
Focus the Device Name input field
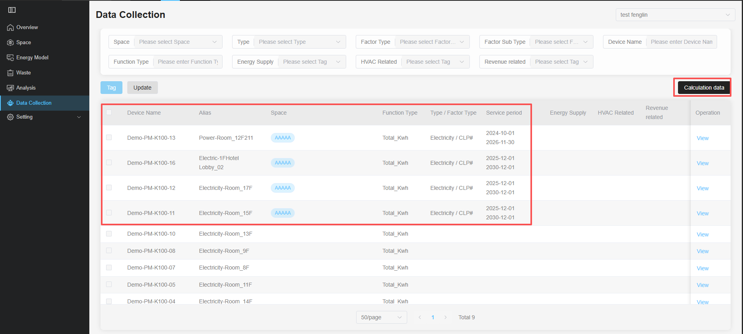point(681,42)
